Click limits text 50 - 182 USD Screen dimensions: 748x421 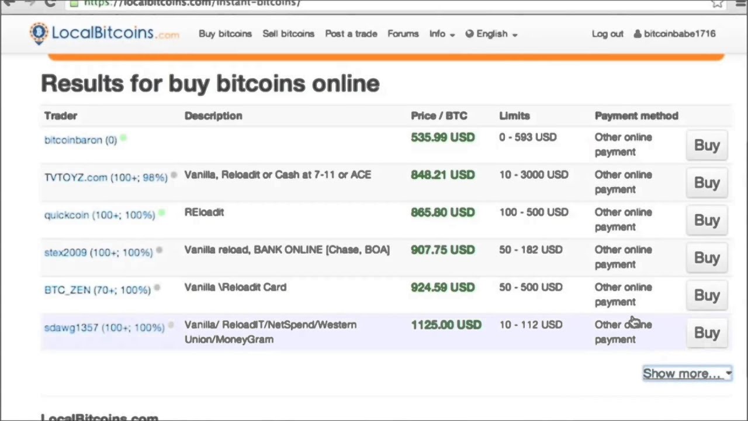(x=531, y=250)
